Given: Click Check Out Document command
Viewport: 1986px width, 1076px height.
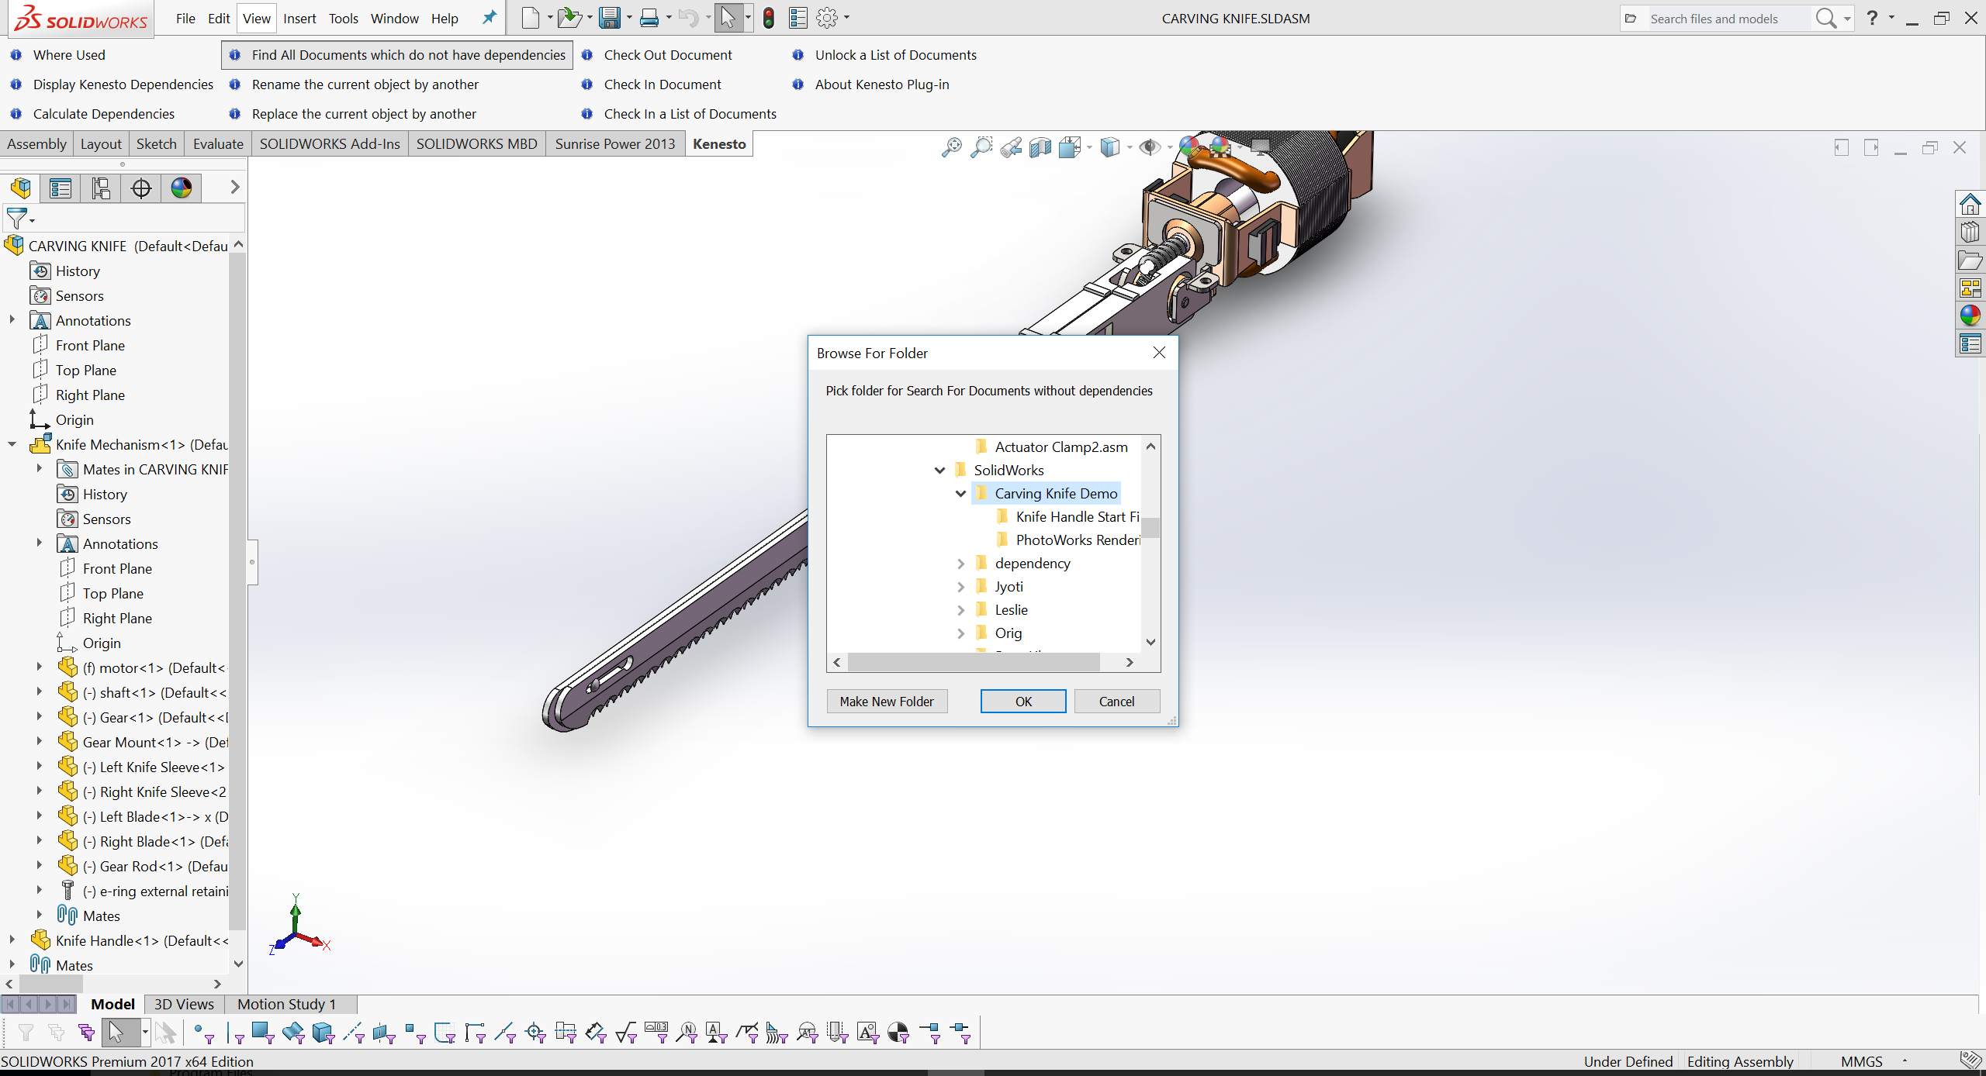Looking at the screenshot, I should point(668,55).
